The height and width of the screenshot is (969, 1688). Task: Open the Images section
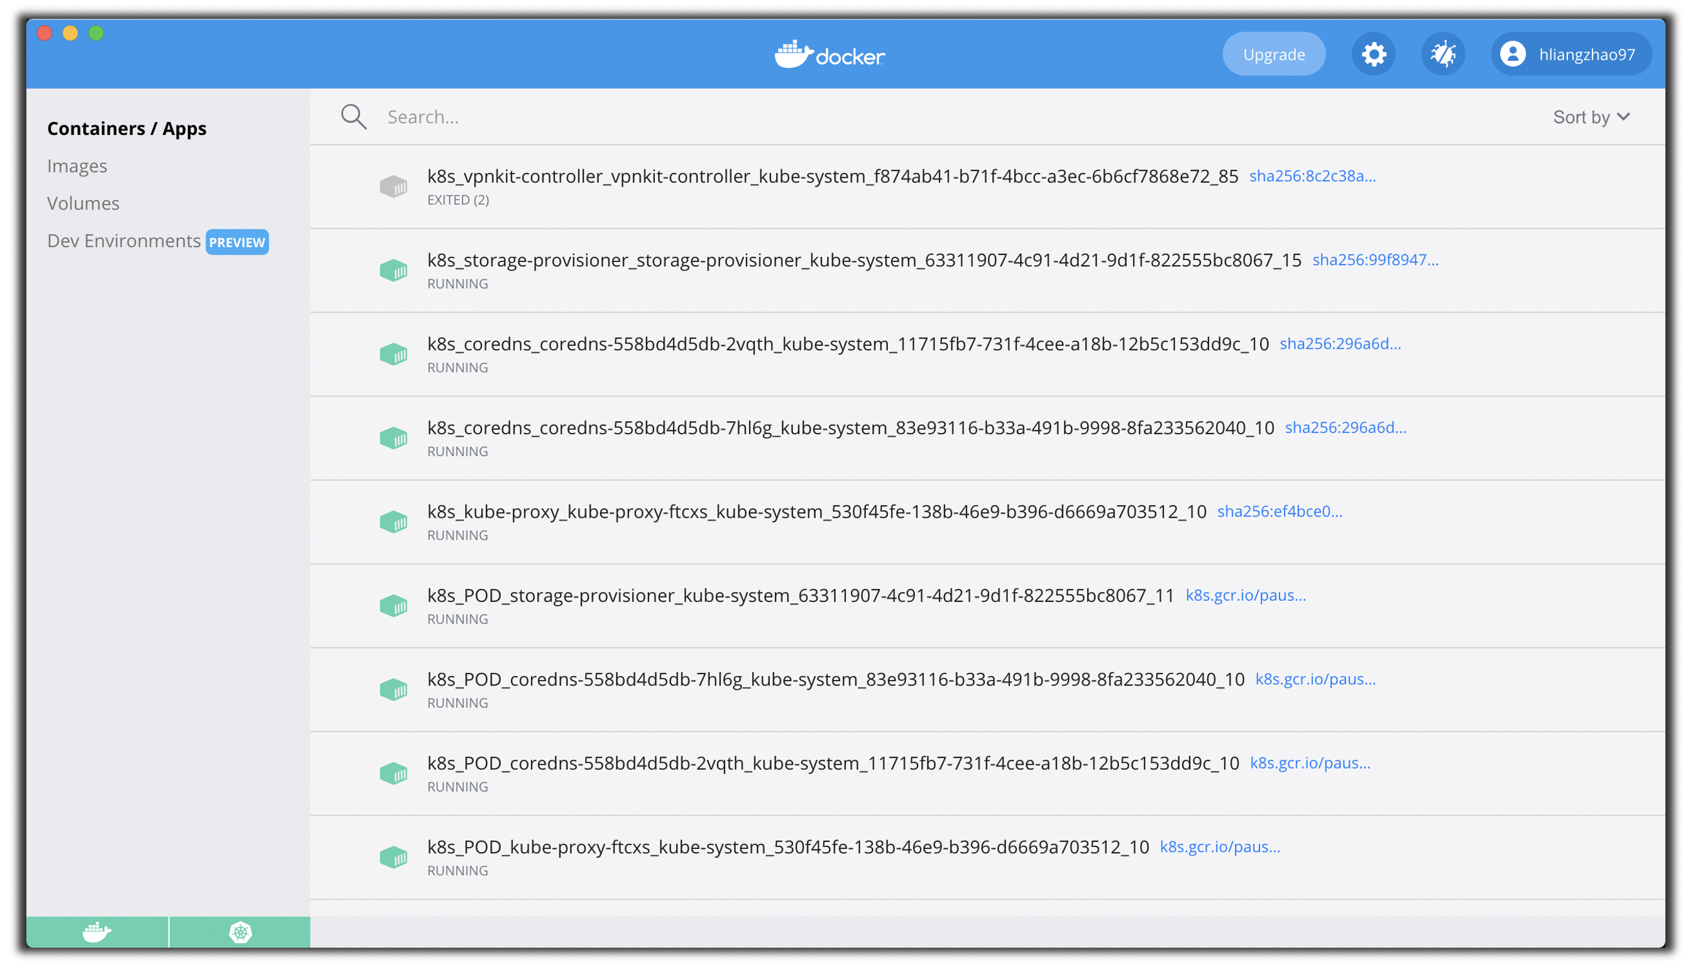click(77, 166)
